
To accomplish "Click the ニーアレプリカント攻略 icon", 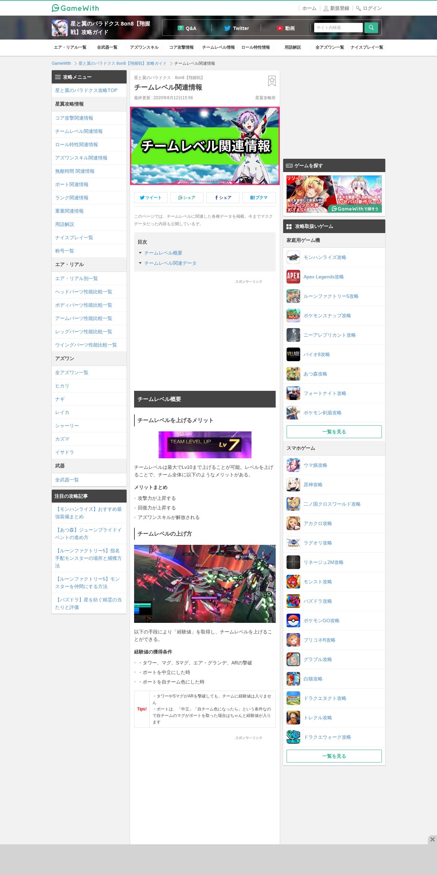I will [293, 335].
